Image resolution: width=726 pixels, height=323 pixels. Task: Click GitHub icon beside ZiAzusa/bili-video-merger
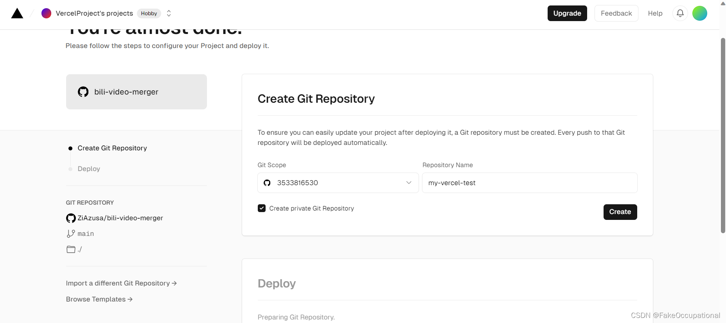coord(71,218)
